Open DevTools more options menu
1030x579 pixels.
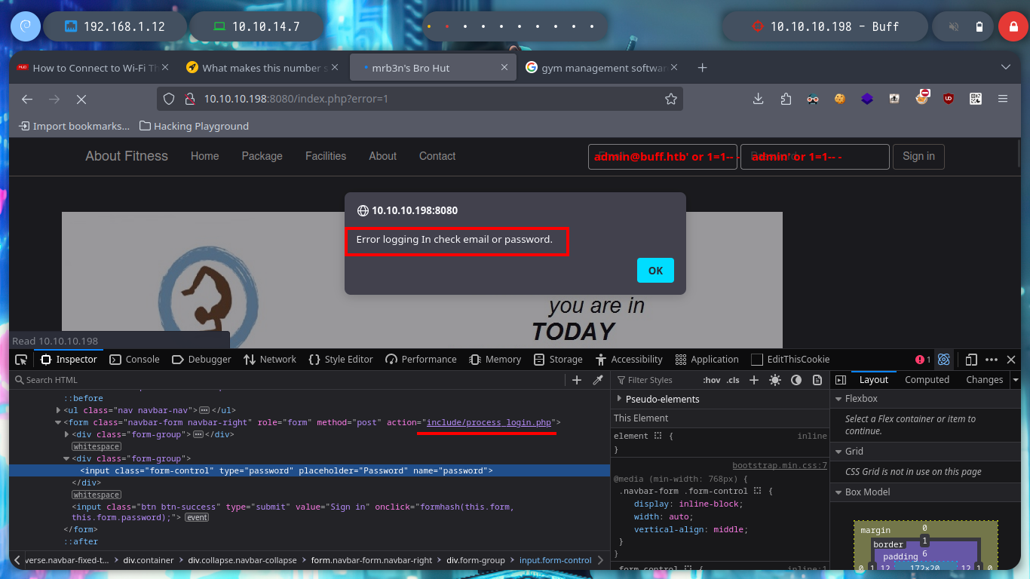tap(992, 360)
